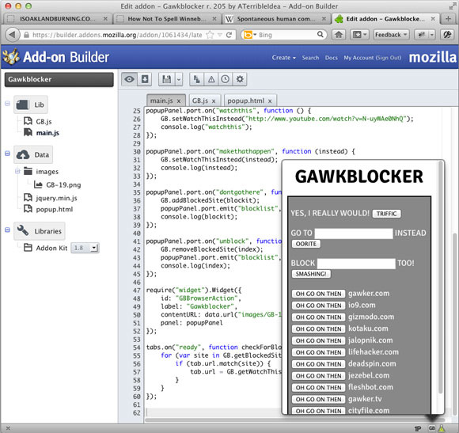
Task: Click the Libraries wrench icon
Action: (22, 230)
